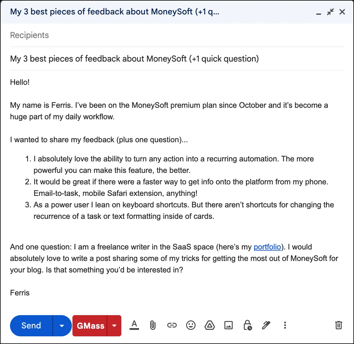Insert a link using the chain icon
This screenshot has width=354, height=344.
tap(172, 325)
